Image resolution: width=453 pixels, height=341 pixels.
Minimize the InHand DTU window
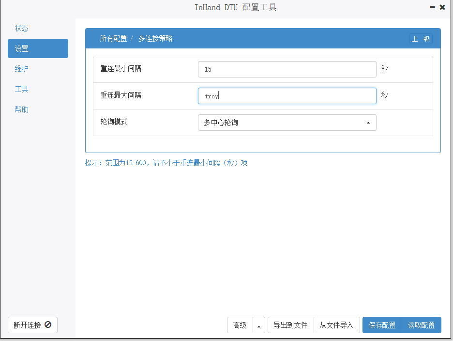point(432,7)
